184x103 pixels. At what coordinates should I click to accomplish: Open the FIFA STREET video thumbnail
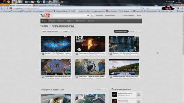click(x=90, y=67)
